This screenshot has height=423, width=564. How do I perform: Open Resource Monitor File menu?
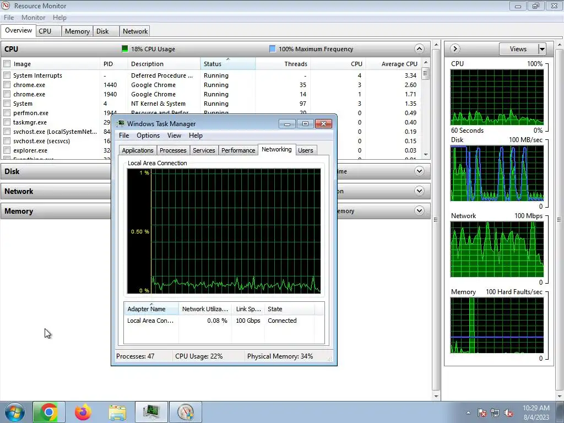(9, 17)
